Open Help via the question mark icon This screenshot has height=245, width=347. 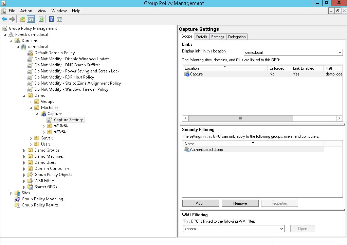(x=51, y=19)
